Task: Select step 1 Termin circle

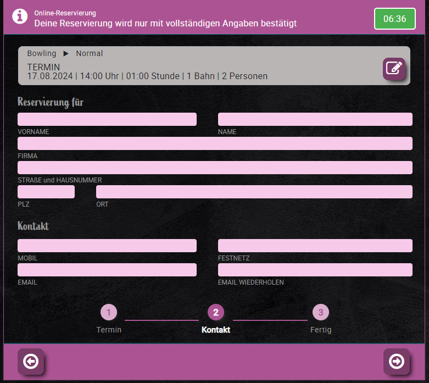Action: coord(109,313)
